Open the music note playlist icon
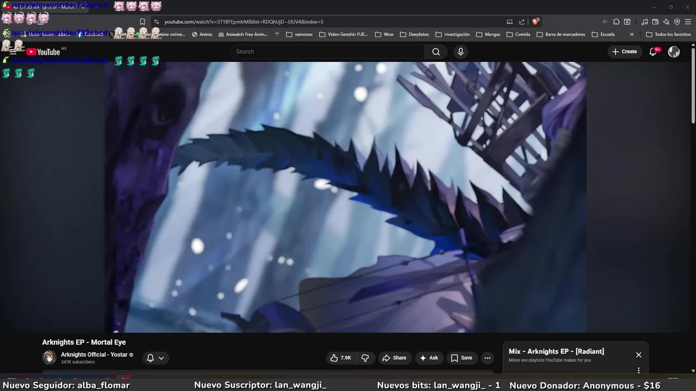 pos(644,22)
